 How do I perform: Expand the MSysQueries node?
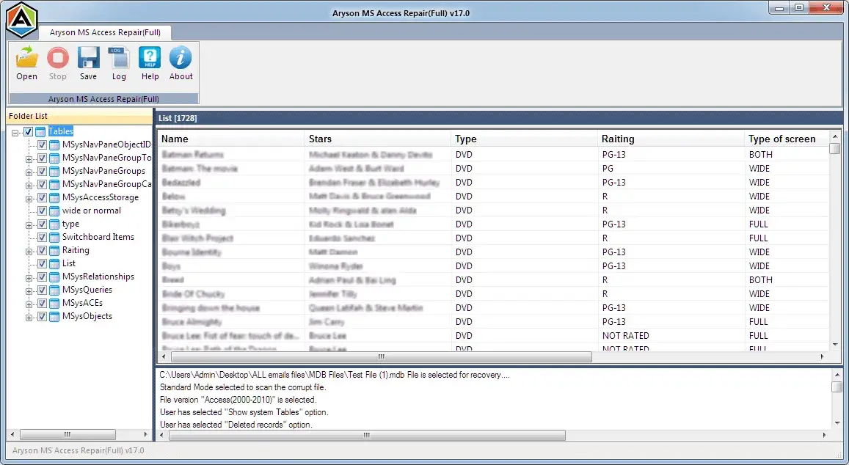(x=29, y=291)
